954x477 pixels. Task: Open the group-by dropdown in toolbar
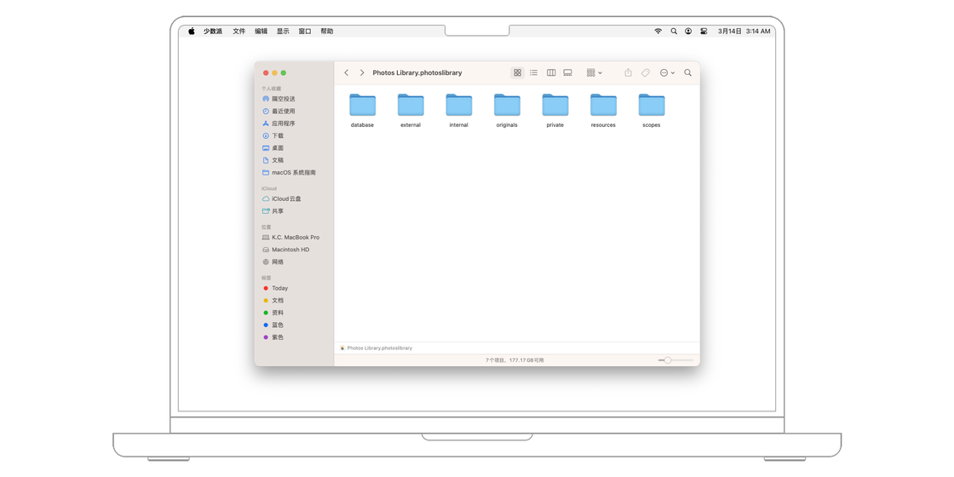click(595, 72)
